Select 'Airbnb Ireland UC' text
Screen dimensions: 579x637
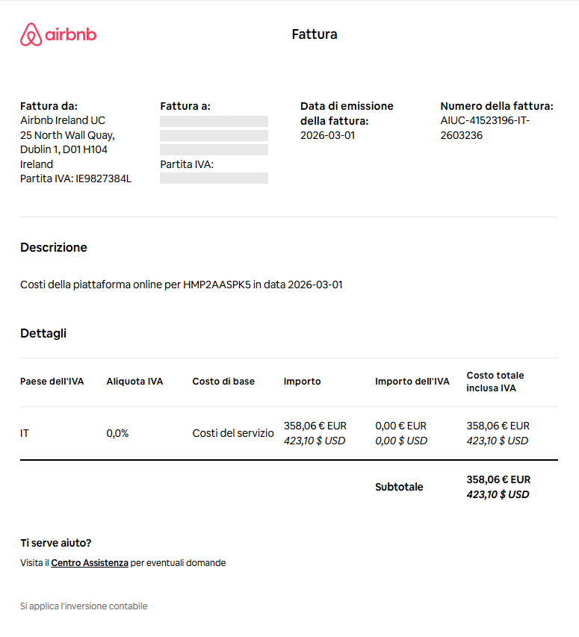pos(63,120)
